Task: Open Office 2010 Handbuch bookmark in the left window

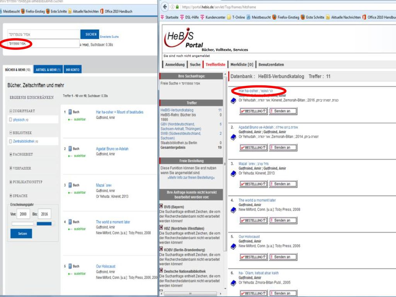Action: pyautogui.click(x=116, y=11)
